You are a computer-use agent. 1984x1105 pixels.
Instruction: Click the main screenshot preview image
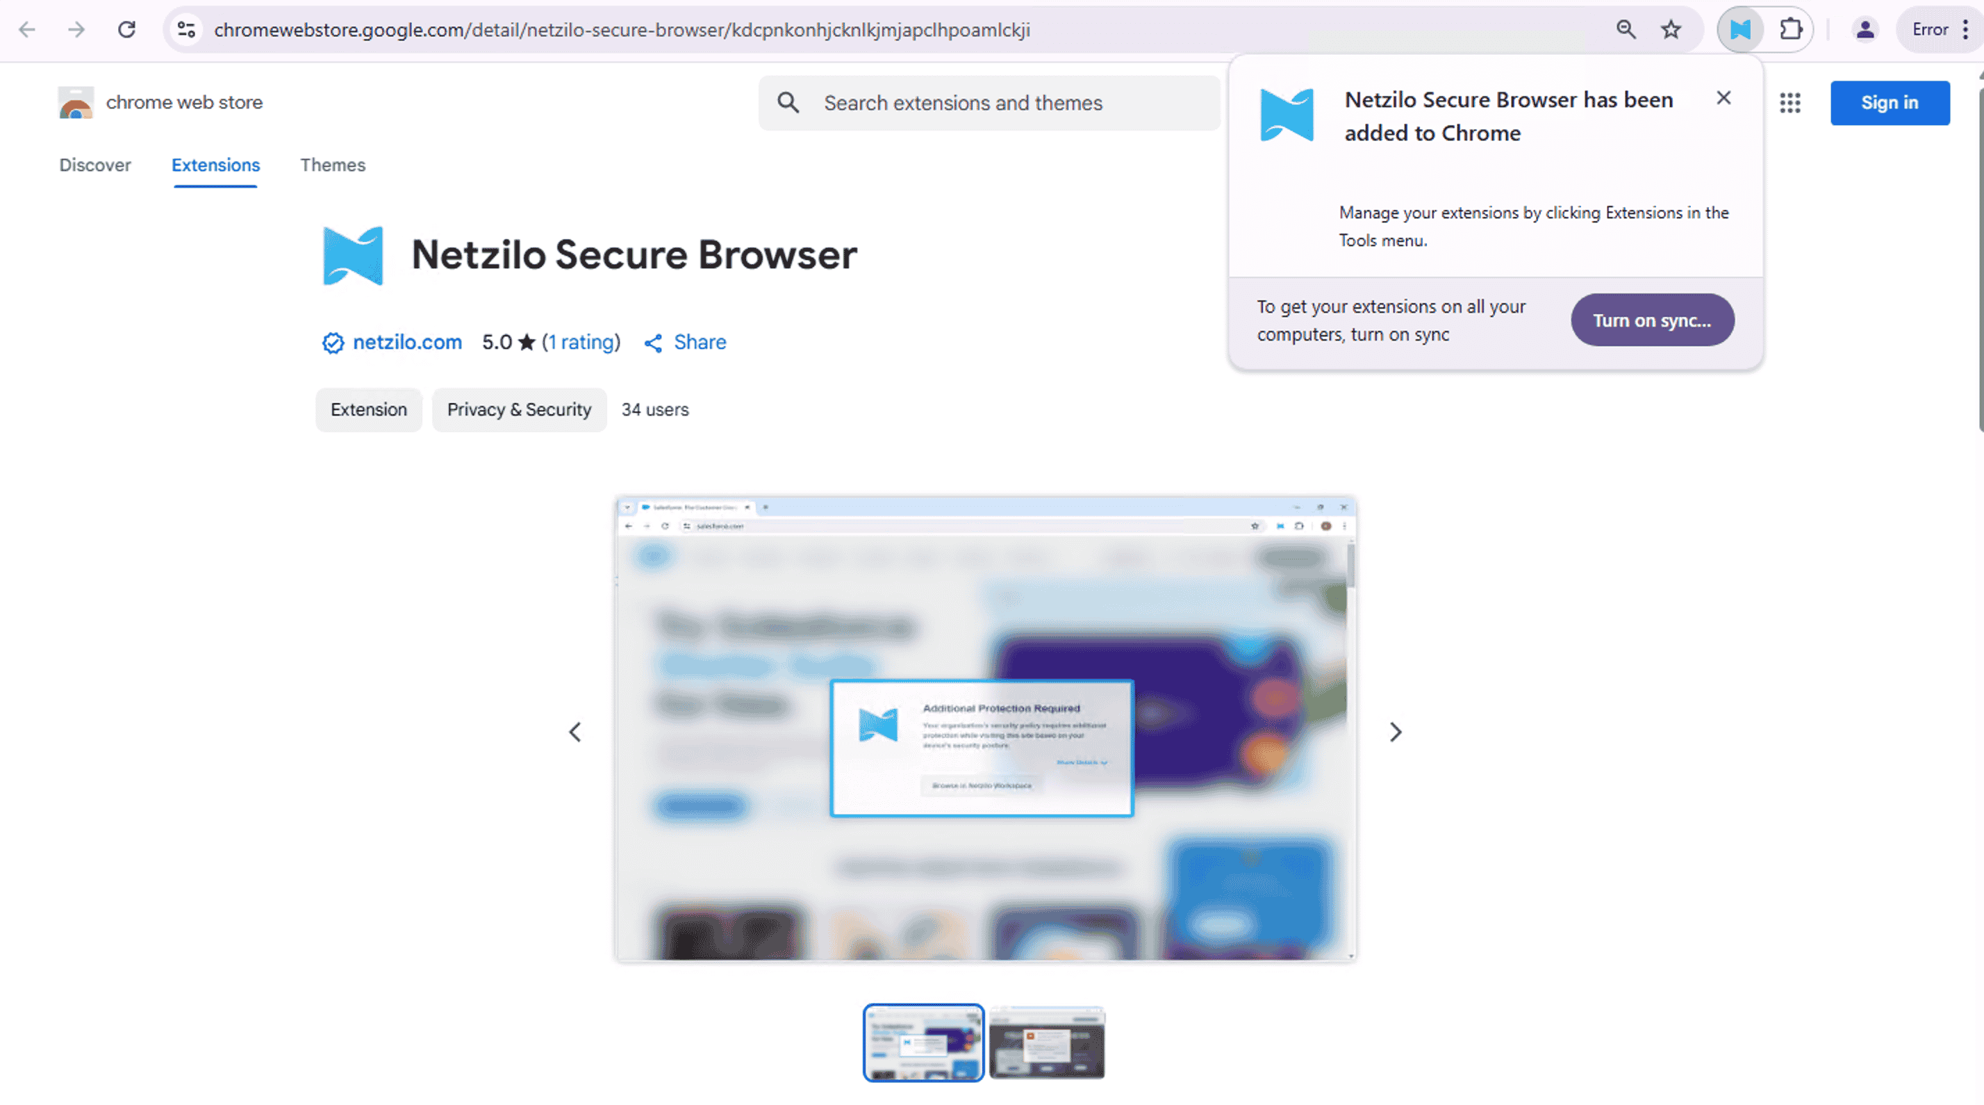click(x=985, y=729)
